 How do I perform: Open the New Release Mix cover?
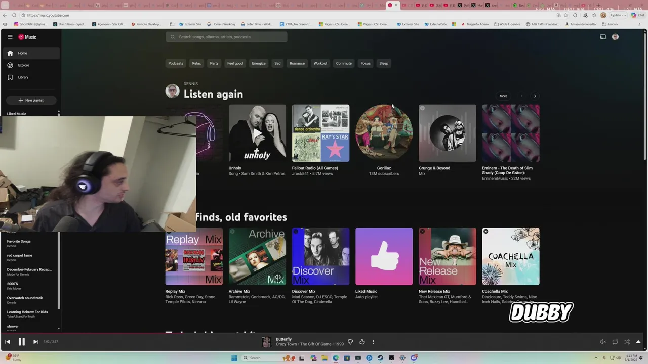447,256
